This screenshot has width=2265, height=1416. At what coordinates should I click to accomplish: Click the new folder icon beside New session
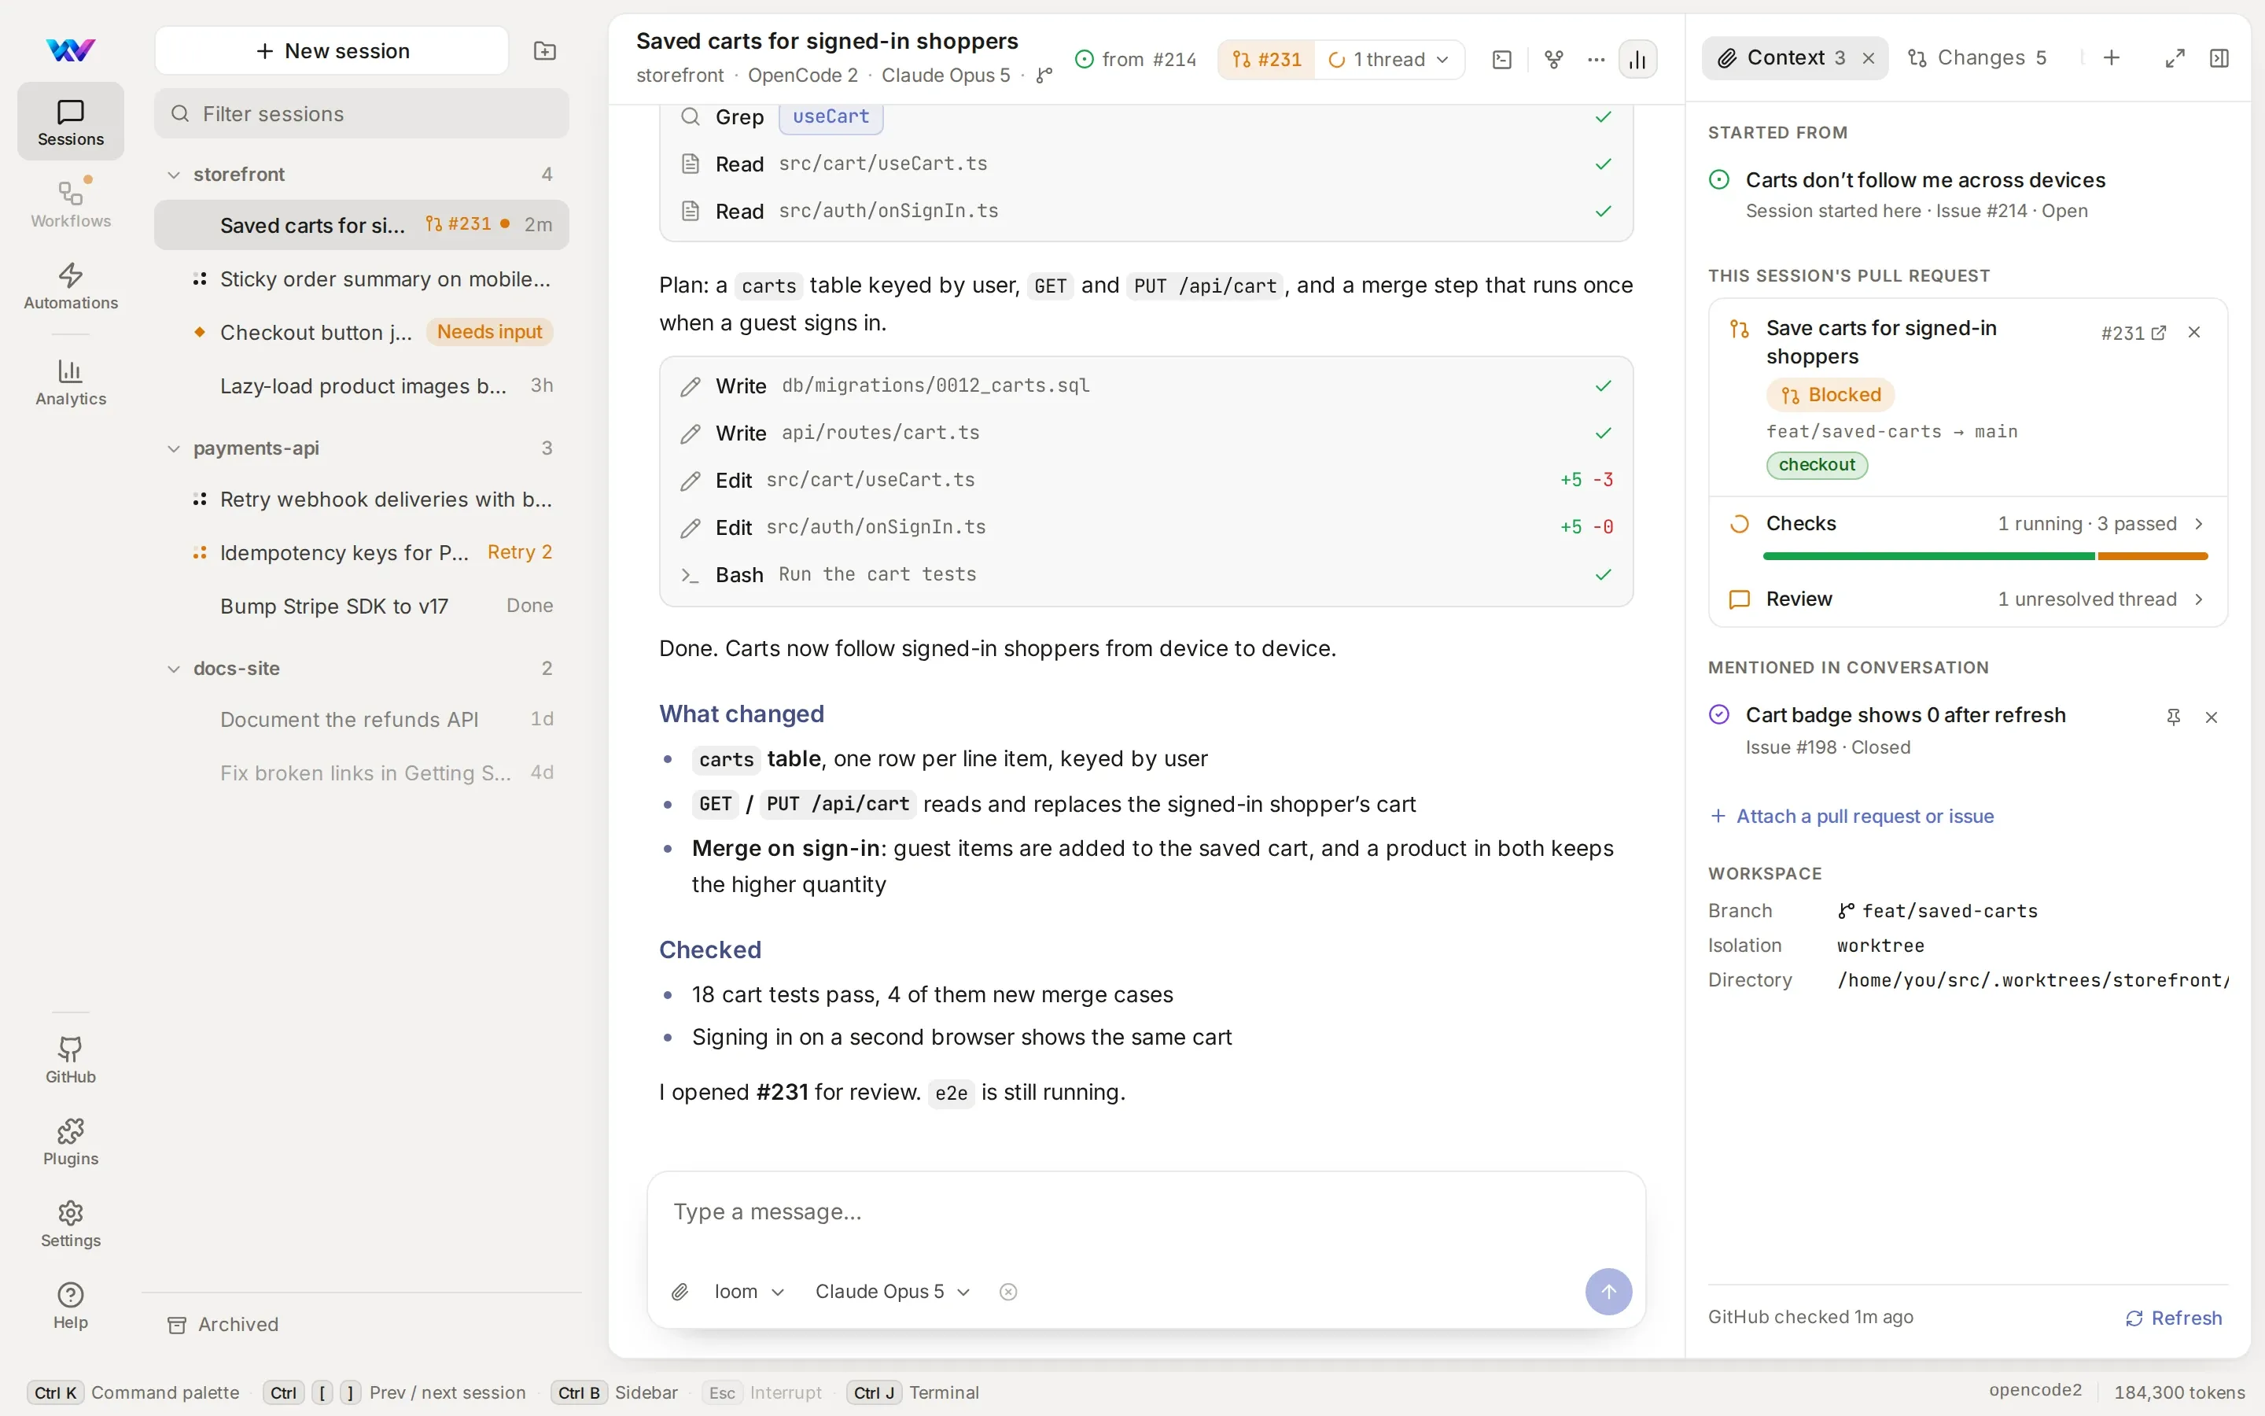[545, 50]
